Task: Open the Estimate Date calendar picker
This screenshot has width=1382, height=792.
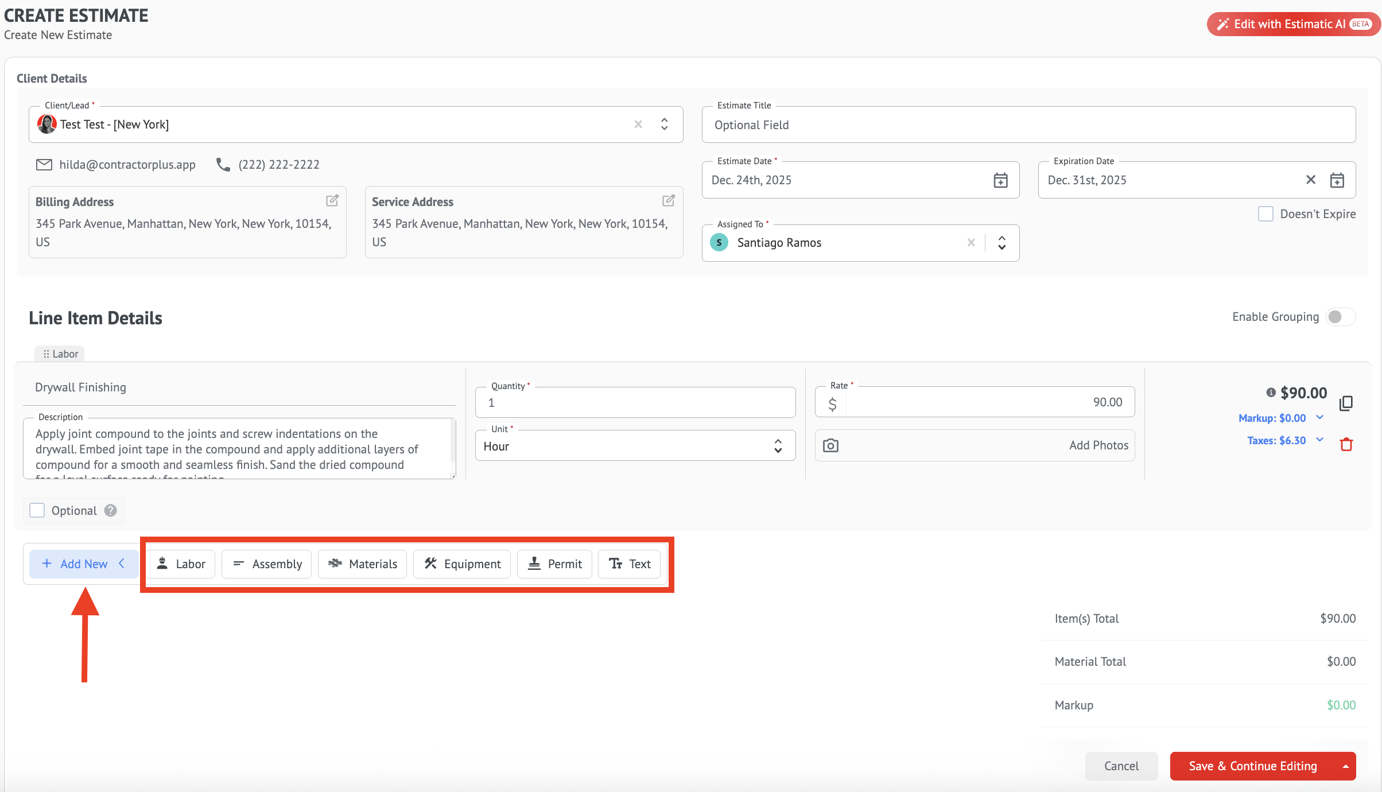Action: 1000,180
